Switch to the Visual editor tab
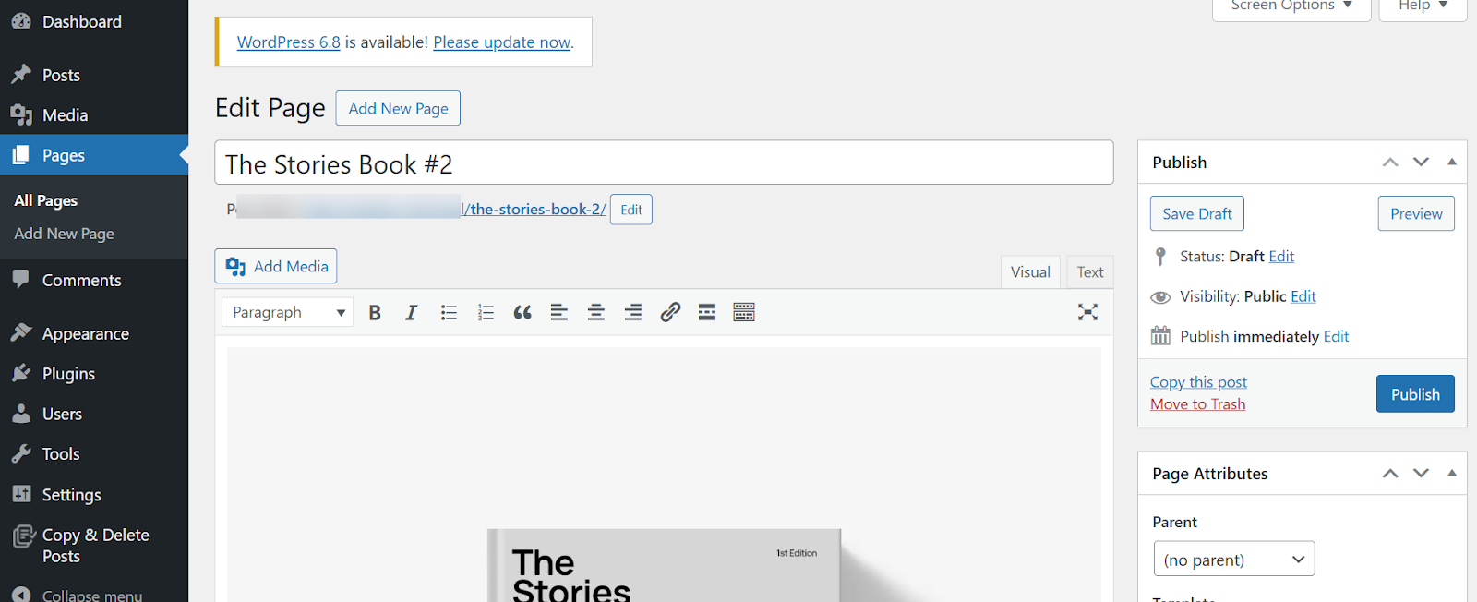The width and height of the screenshot is (1477, 602). 1030,272
